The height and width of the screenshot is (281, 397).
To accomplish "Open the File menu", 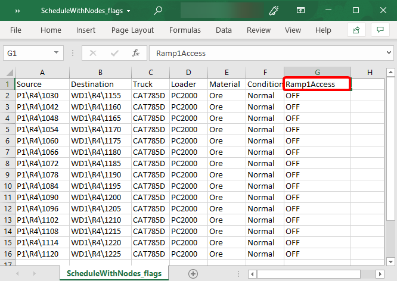I will click(x=15, y=30).
